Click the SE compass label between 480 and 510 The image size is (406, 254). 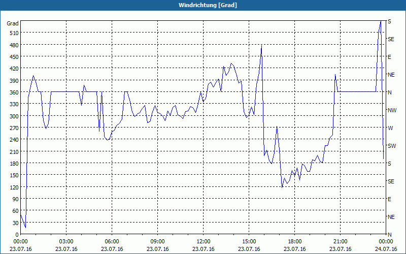(391, 39)
